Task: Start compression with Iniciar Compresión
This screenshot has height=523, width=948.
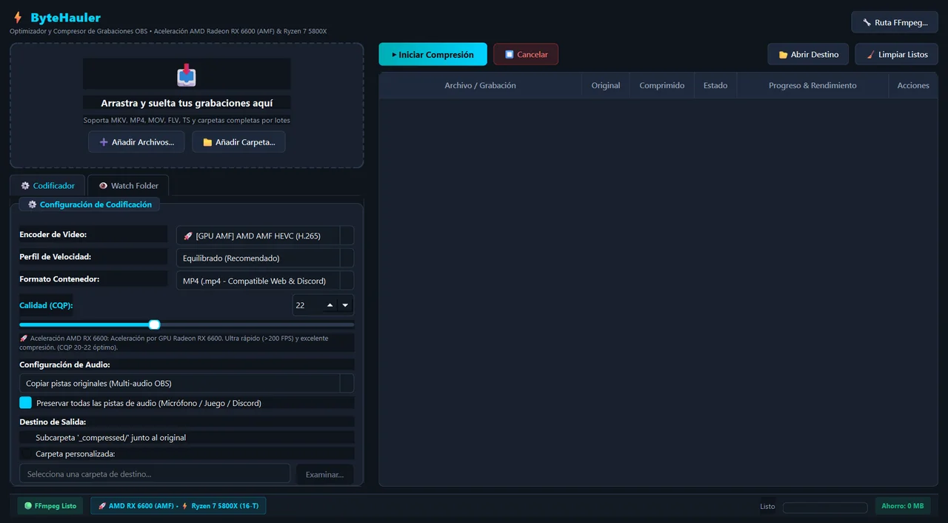Action: click(433, 54)
